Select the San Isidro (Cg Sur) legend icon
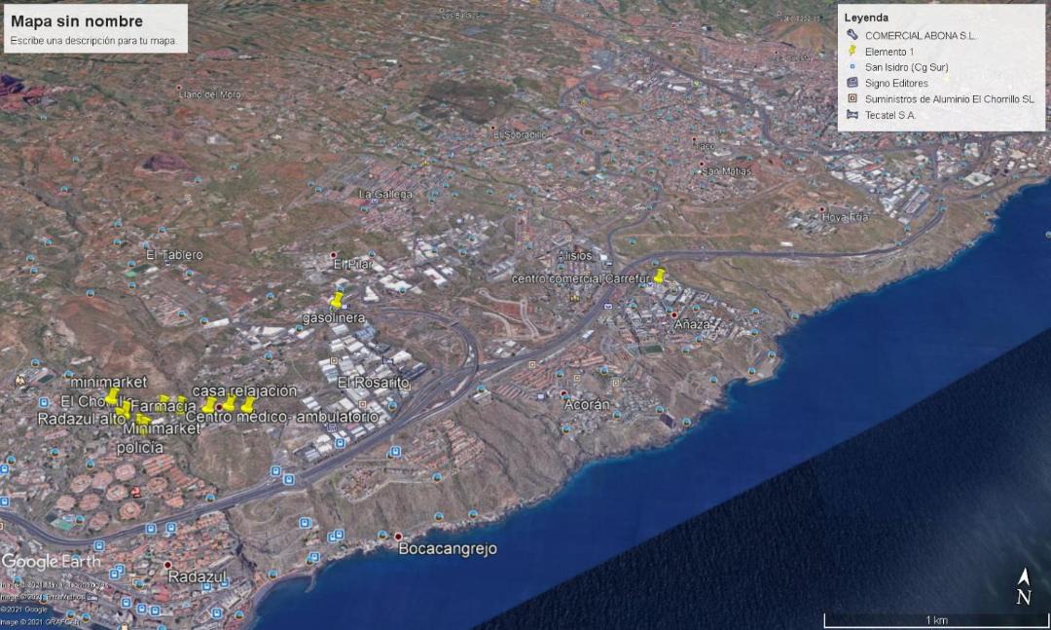This screenshot has width=1051, height=630. pyautogui.click(x=852, y=67)
